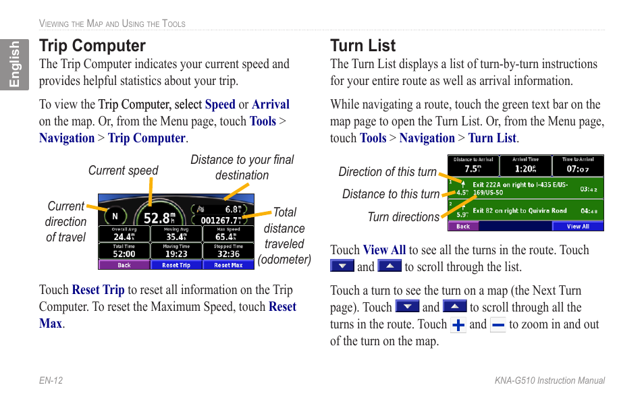
Task: Click the Distance to Arrival 7.5 field
Action: 474,165
